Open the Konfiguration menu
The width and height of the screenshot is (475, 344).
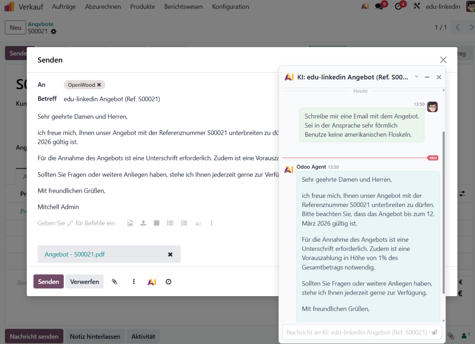tap(230, 7)
